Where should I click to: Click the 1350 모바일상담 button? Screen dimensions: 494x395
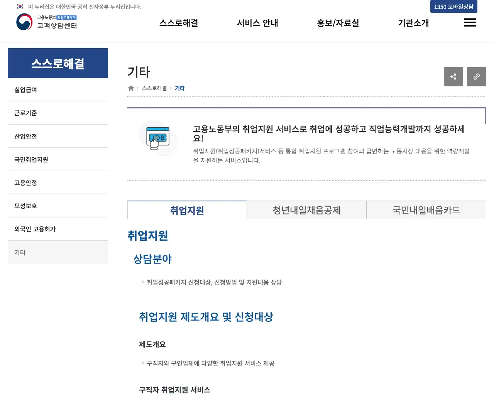click(453, 7)
